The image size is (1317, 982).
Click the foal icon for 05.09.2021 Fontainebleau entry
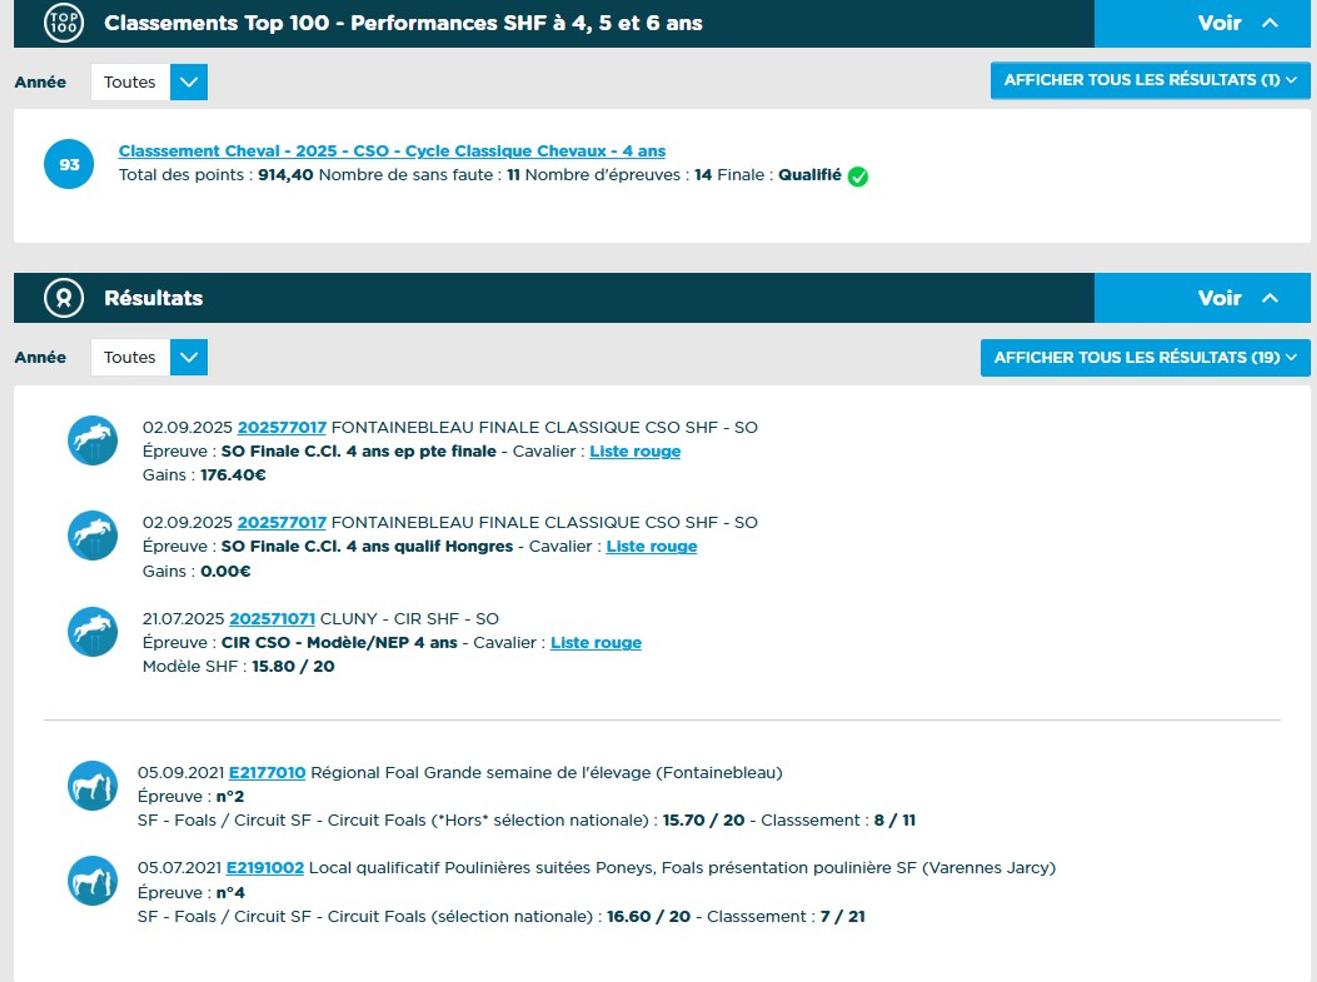click(x=92, y=786)
